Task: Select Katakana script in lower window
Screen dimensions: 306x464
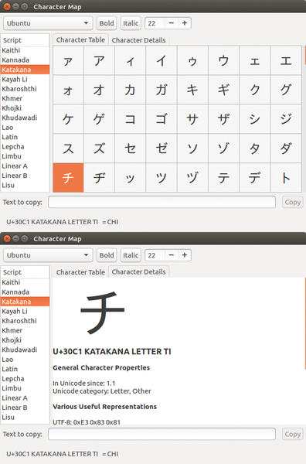Action: [25, 302]
